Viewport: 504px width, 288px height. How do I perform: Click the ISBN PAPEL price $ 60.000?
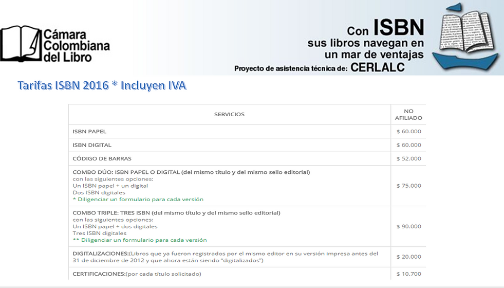[x=408, y=131]
